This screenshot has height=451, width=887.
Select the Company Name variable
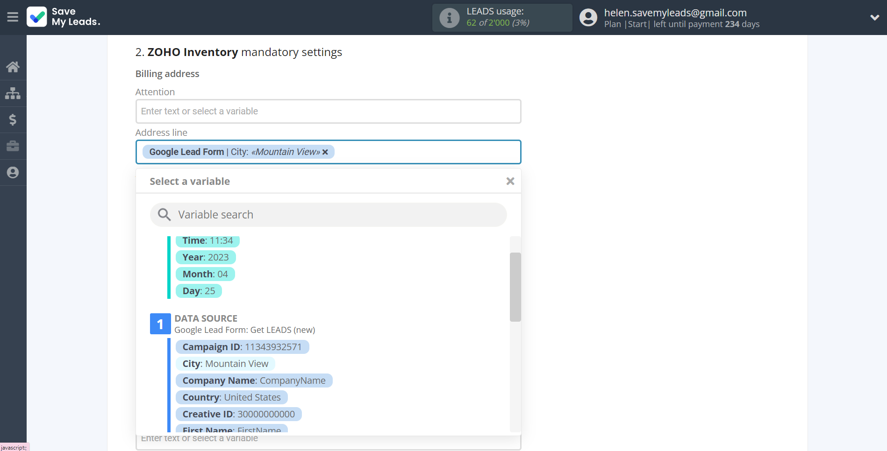tap(254, 381)
